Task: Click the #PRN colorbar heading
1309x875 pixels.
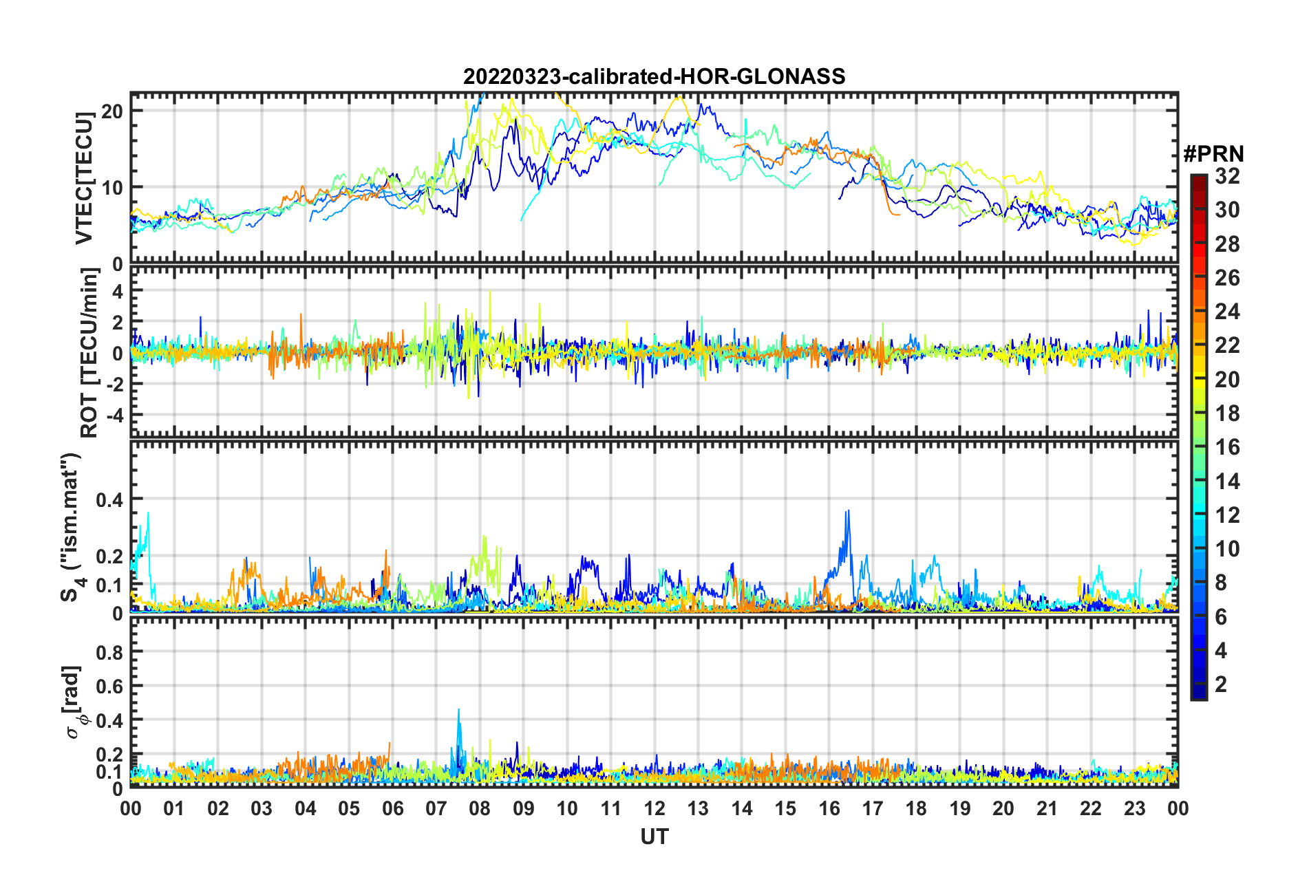Action: tap(1213, 153)
